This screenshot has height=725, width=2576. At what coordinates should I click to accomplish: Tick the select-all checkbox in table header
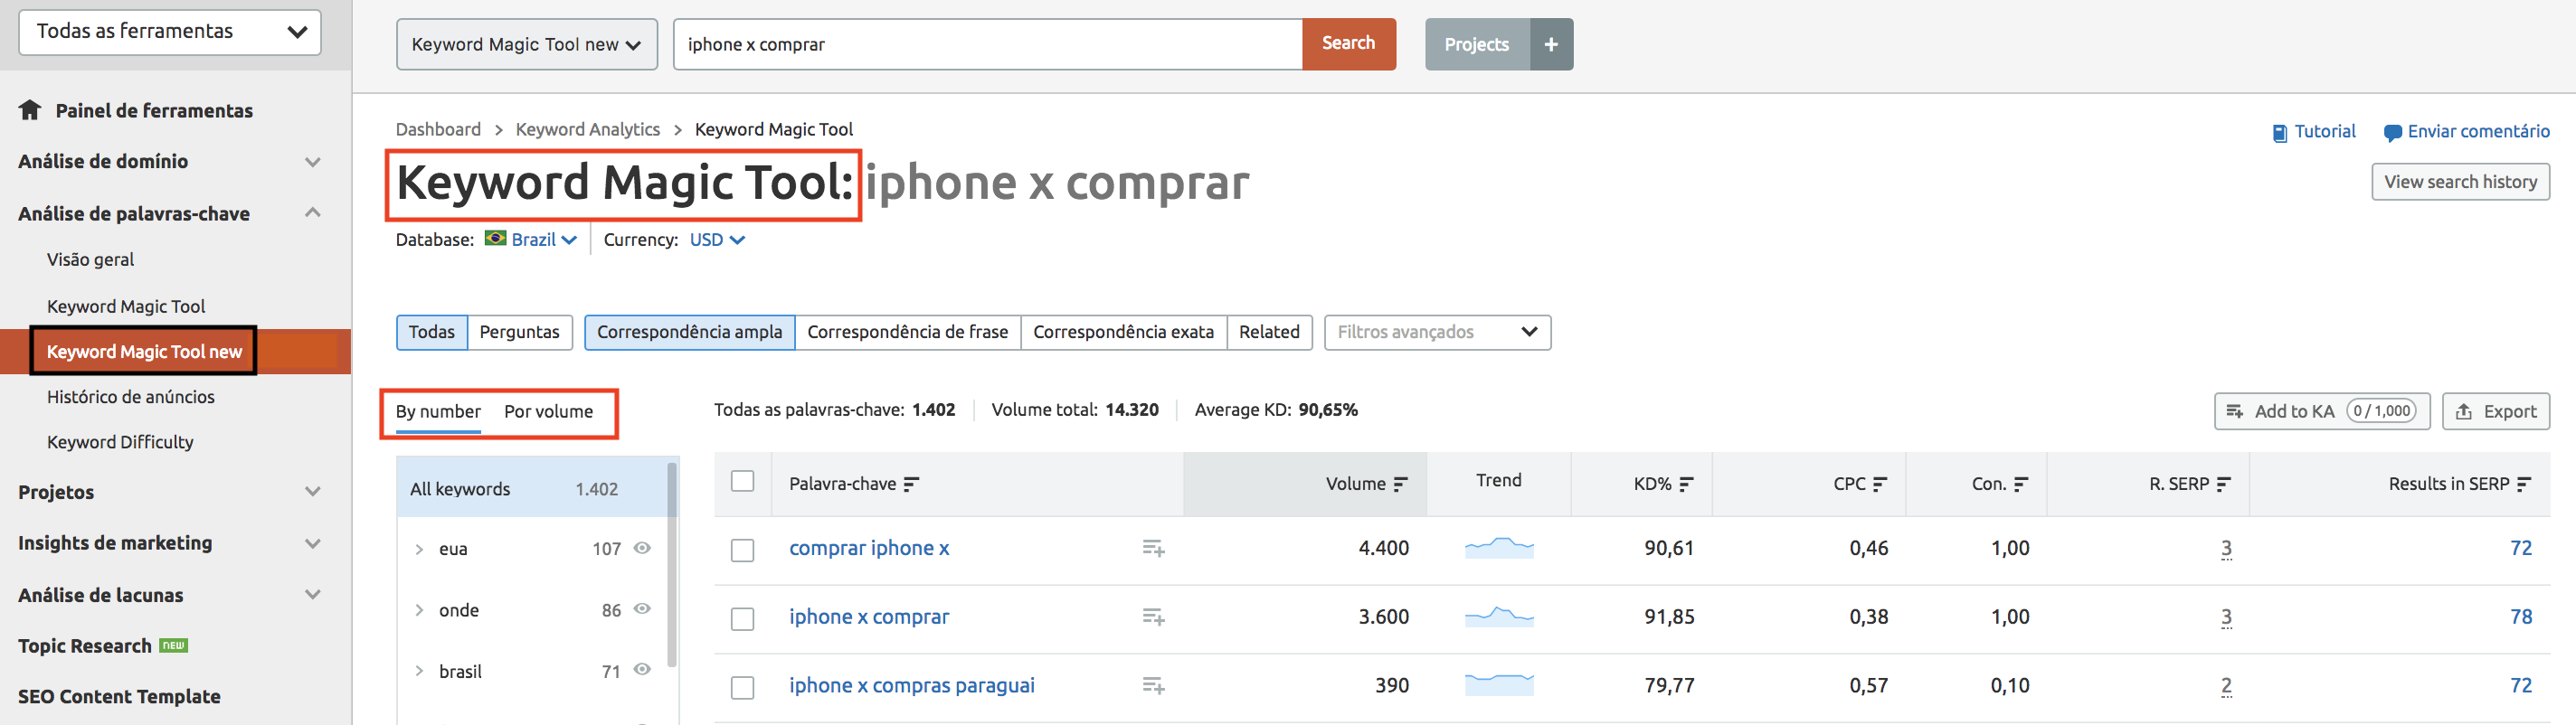pos(742,481)
